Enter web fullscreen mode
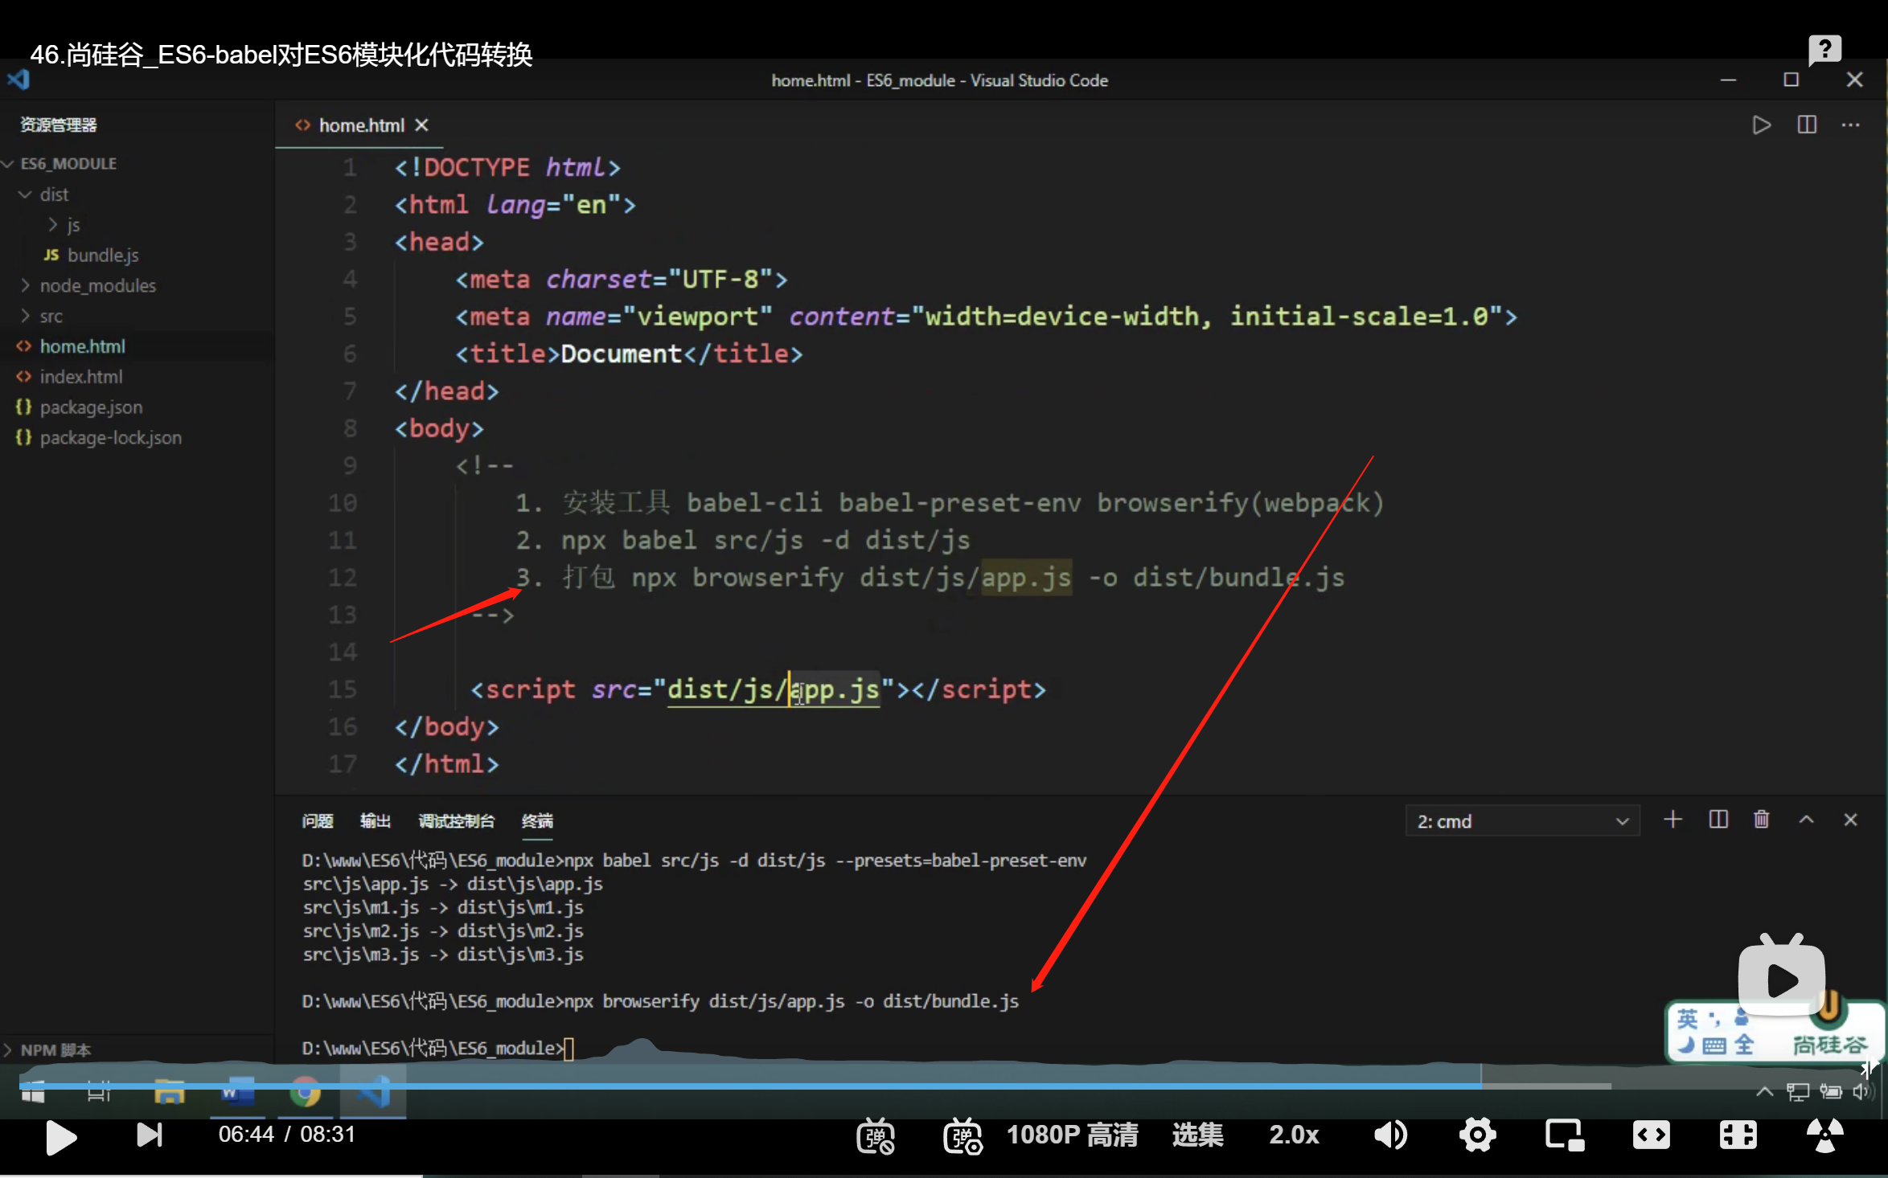1888x1178 pixels. (1738, 1135)
